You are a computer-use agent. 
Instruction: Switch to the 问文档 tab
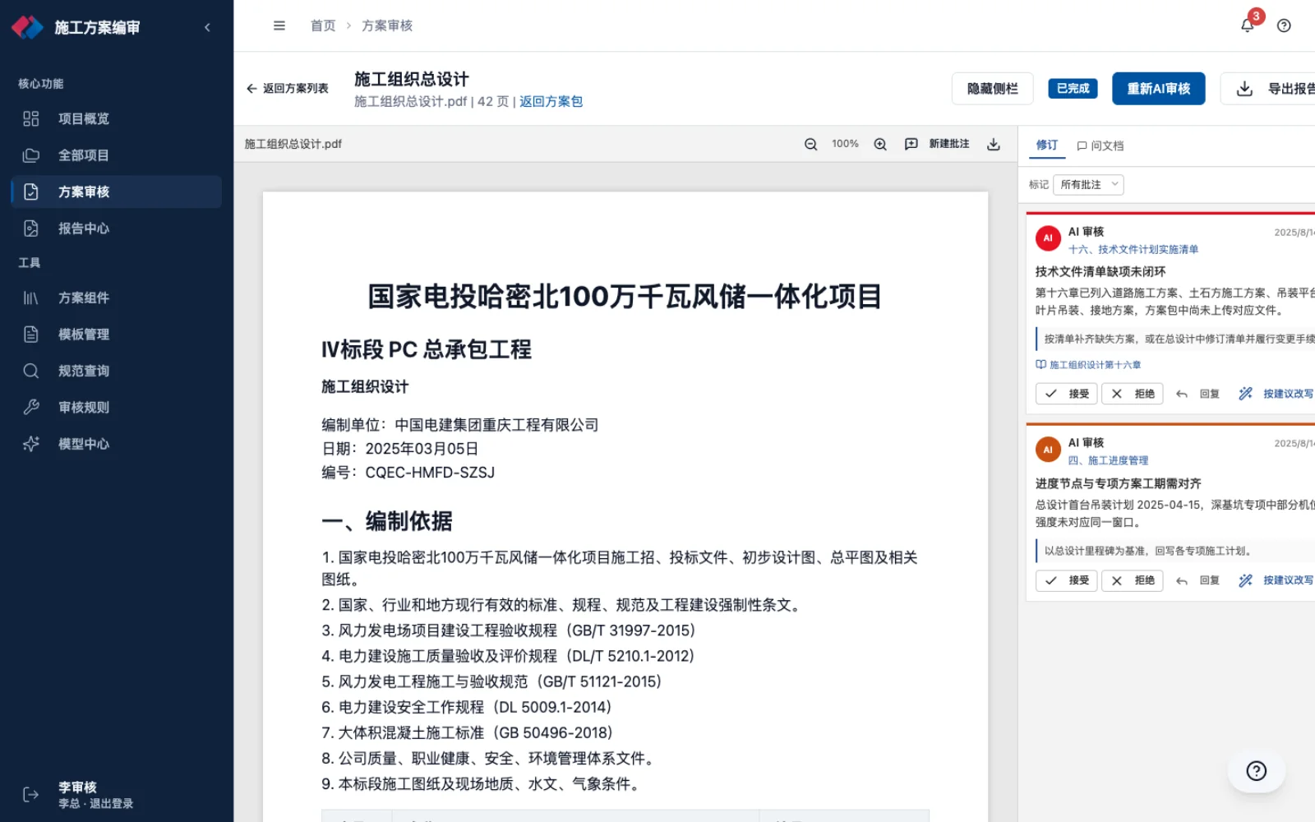[1100, 145]
